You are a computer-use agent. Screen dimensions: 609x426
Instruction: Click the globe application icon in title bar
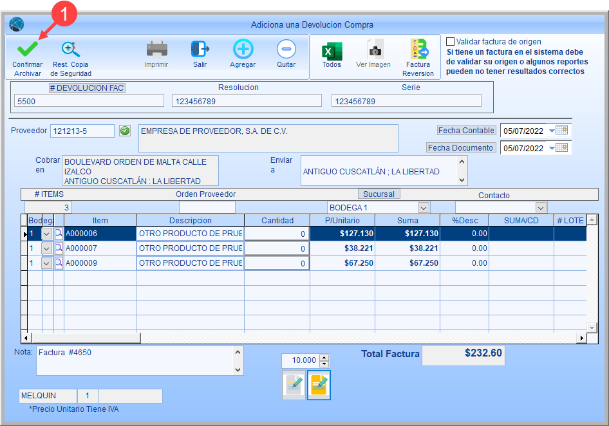point(17,24)
